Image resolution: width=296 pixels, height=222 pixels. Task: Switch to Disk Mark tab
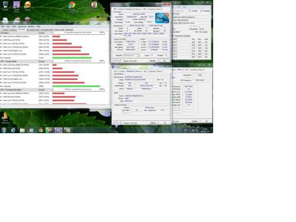69,30
